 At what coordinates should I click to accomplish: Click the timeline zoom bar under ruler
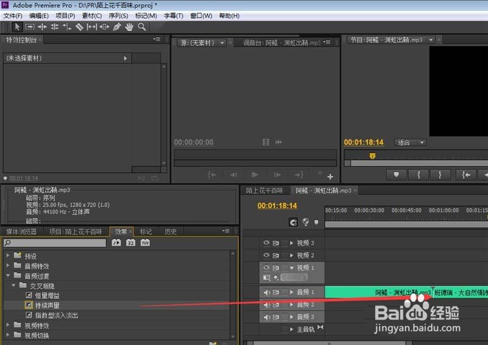(406, 225)
